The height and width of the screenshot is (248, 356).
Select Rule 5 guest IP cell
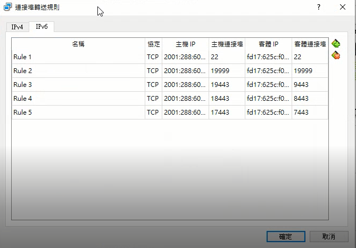pos(269,113)
